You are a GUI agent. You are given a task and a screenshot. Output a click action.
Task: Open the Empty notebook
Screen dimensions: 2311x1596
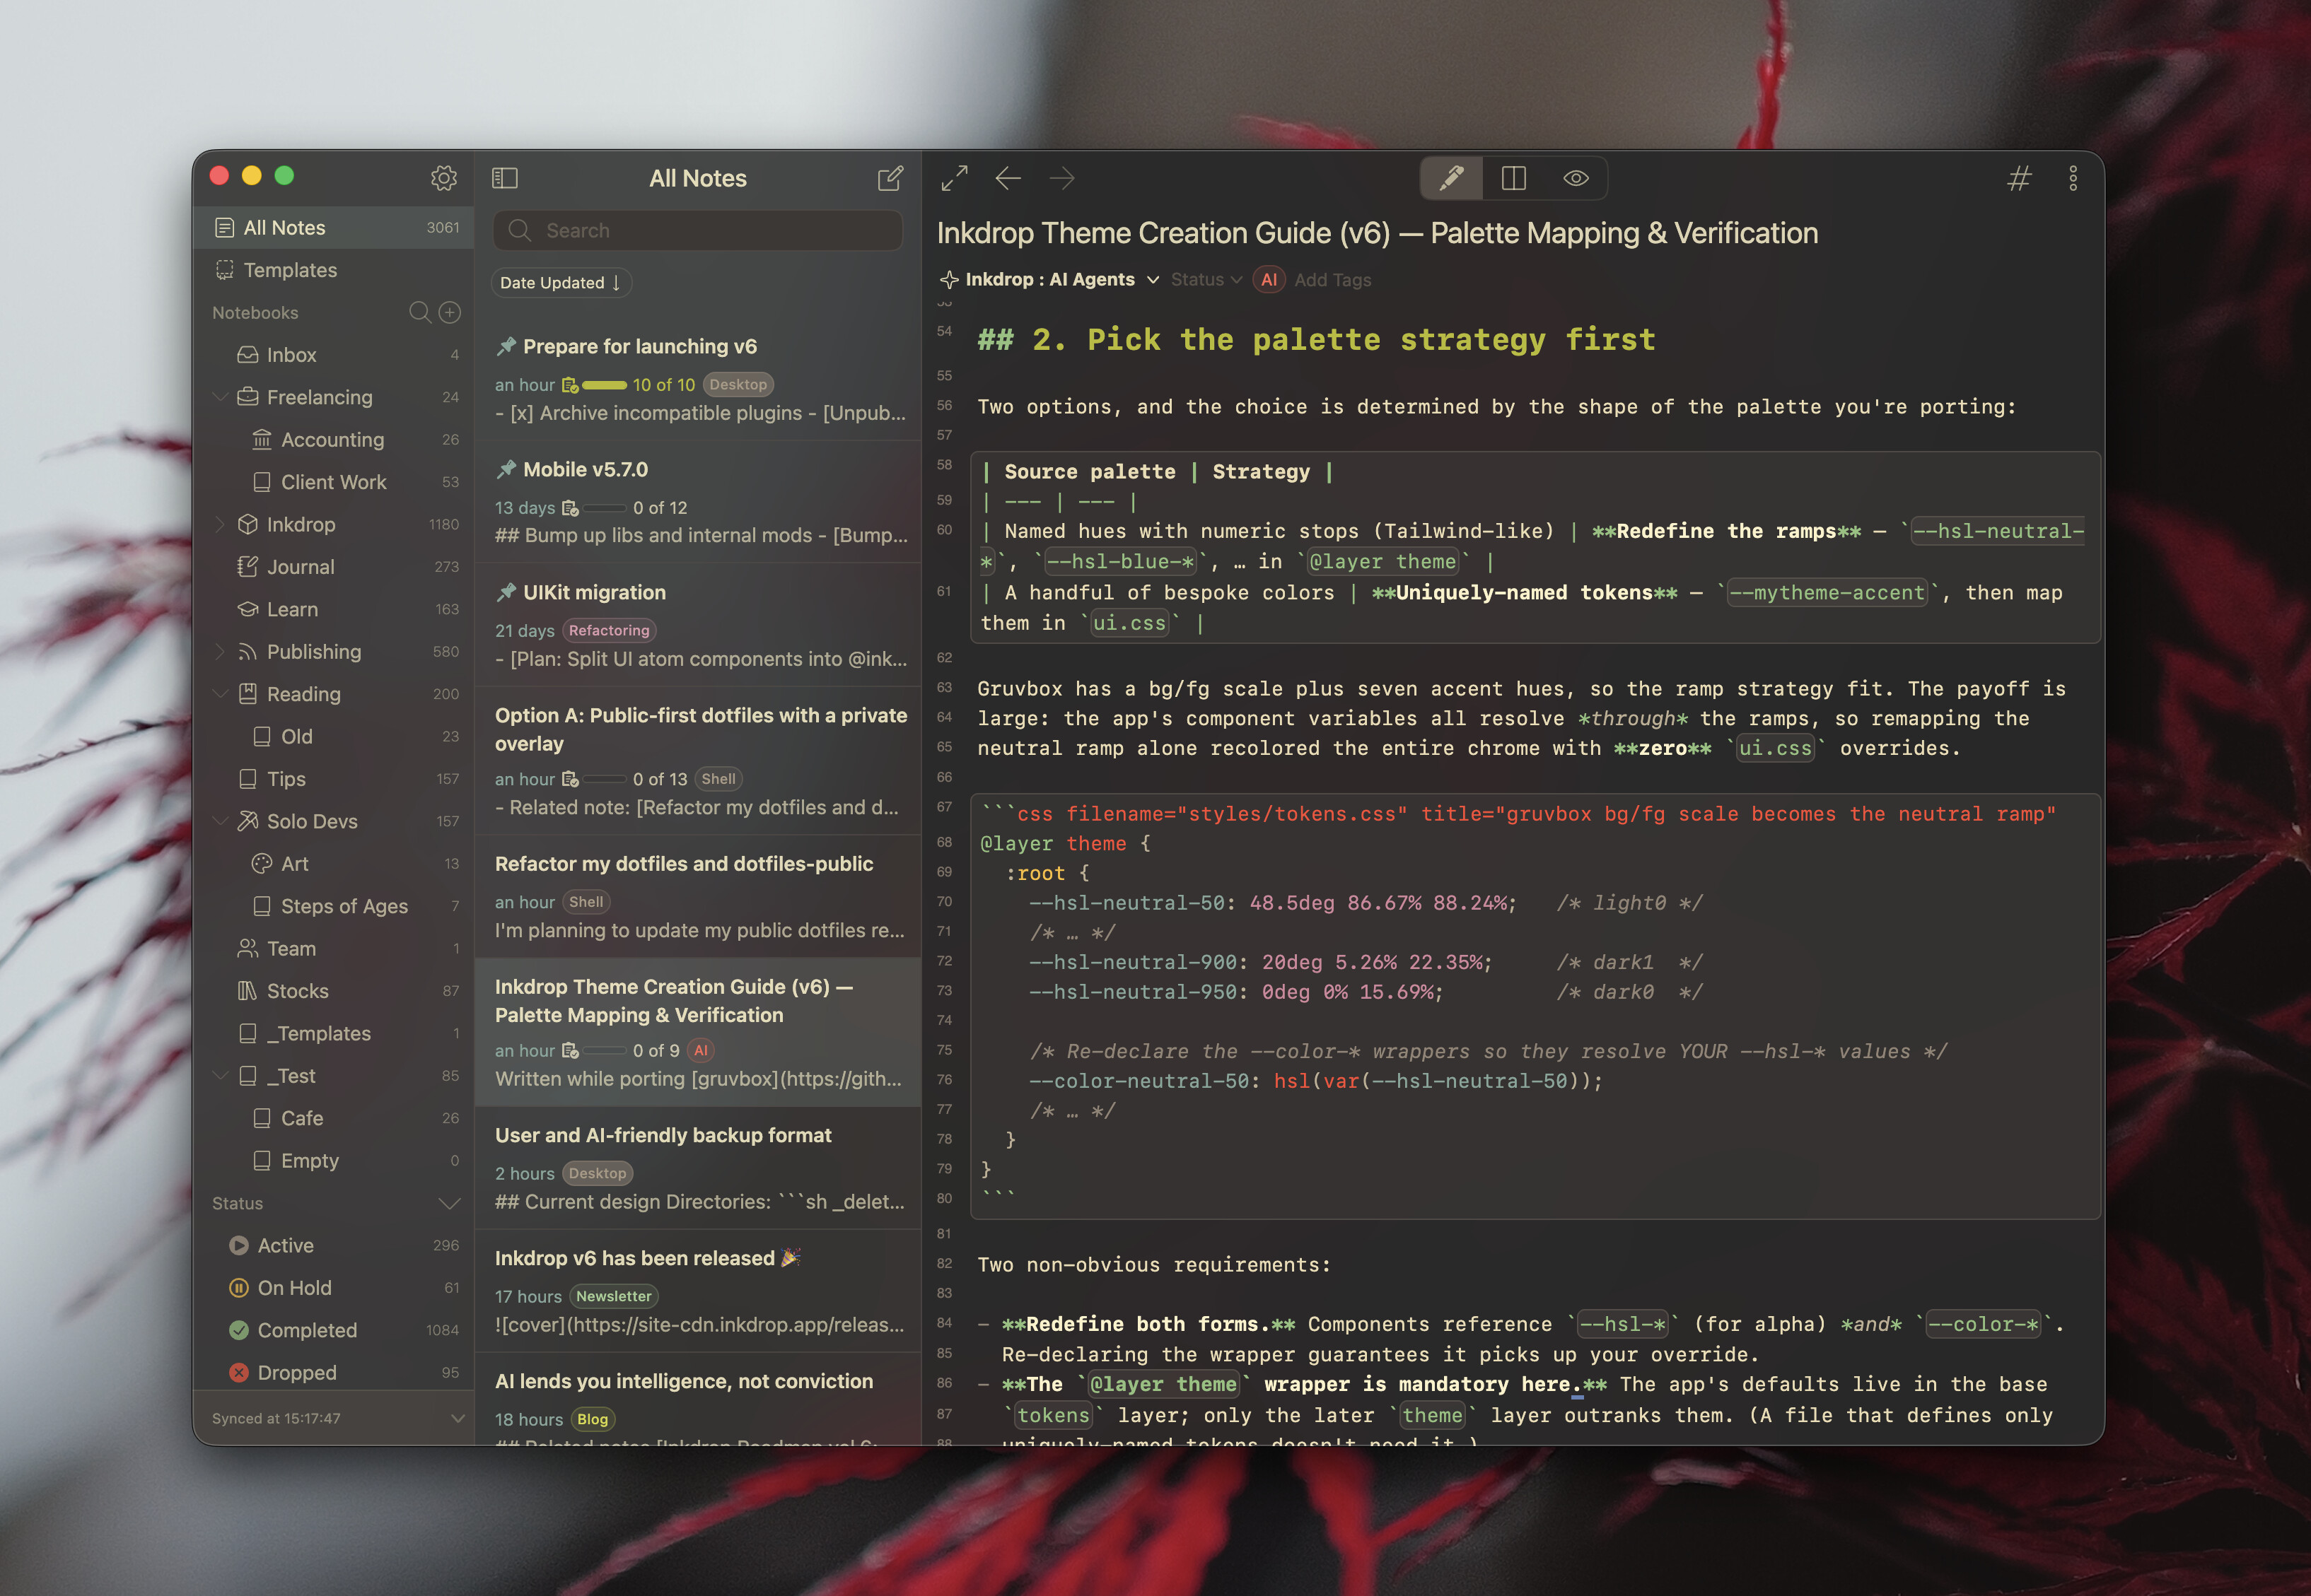point(334,1161)
